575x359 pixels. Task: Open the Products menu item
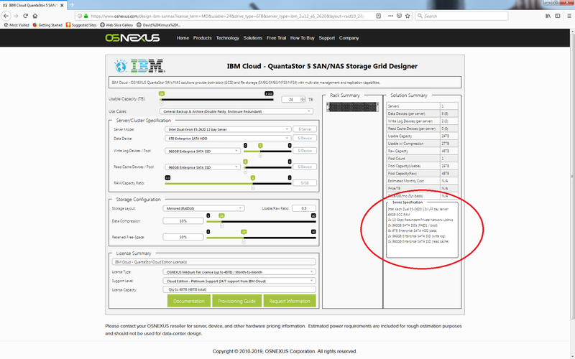coord(203,38)
